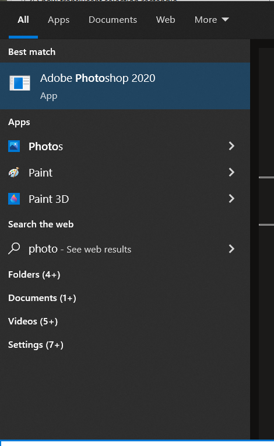Expand the Paint 3D result chevron

[231, 199]
